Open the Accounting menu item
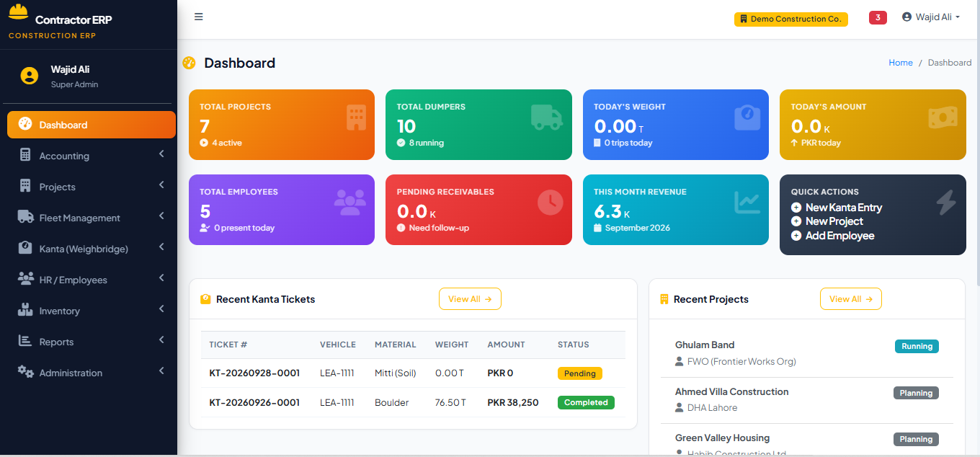 pos(92,156)
